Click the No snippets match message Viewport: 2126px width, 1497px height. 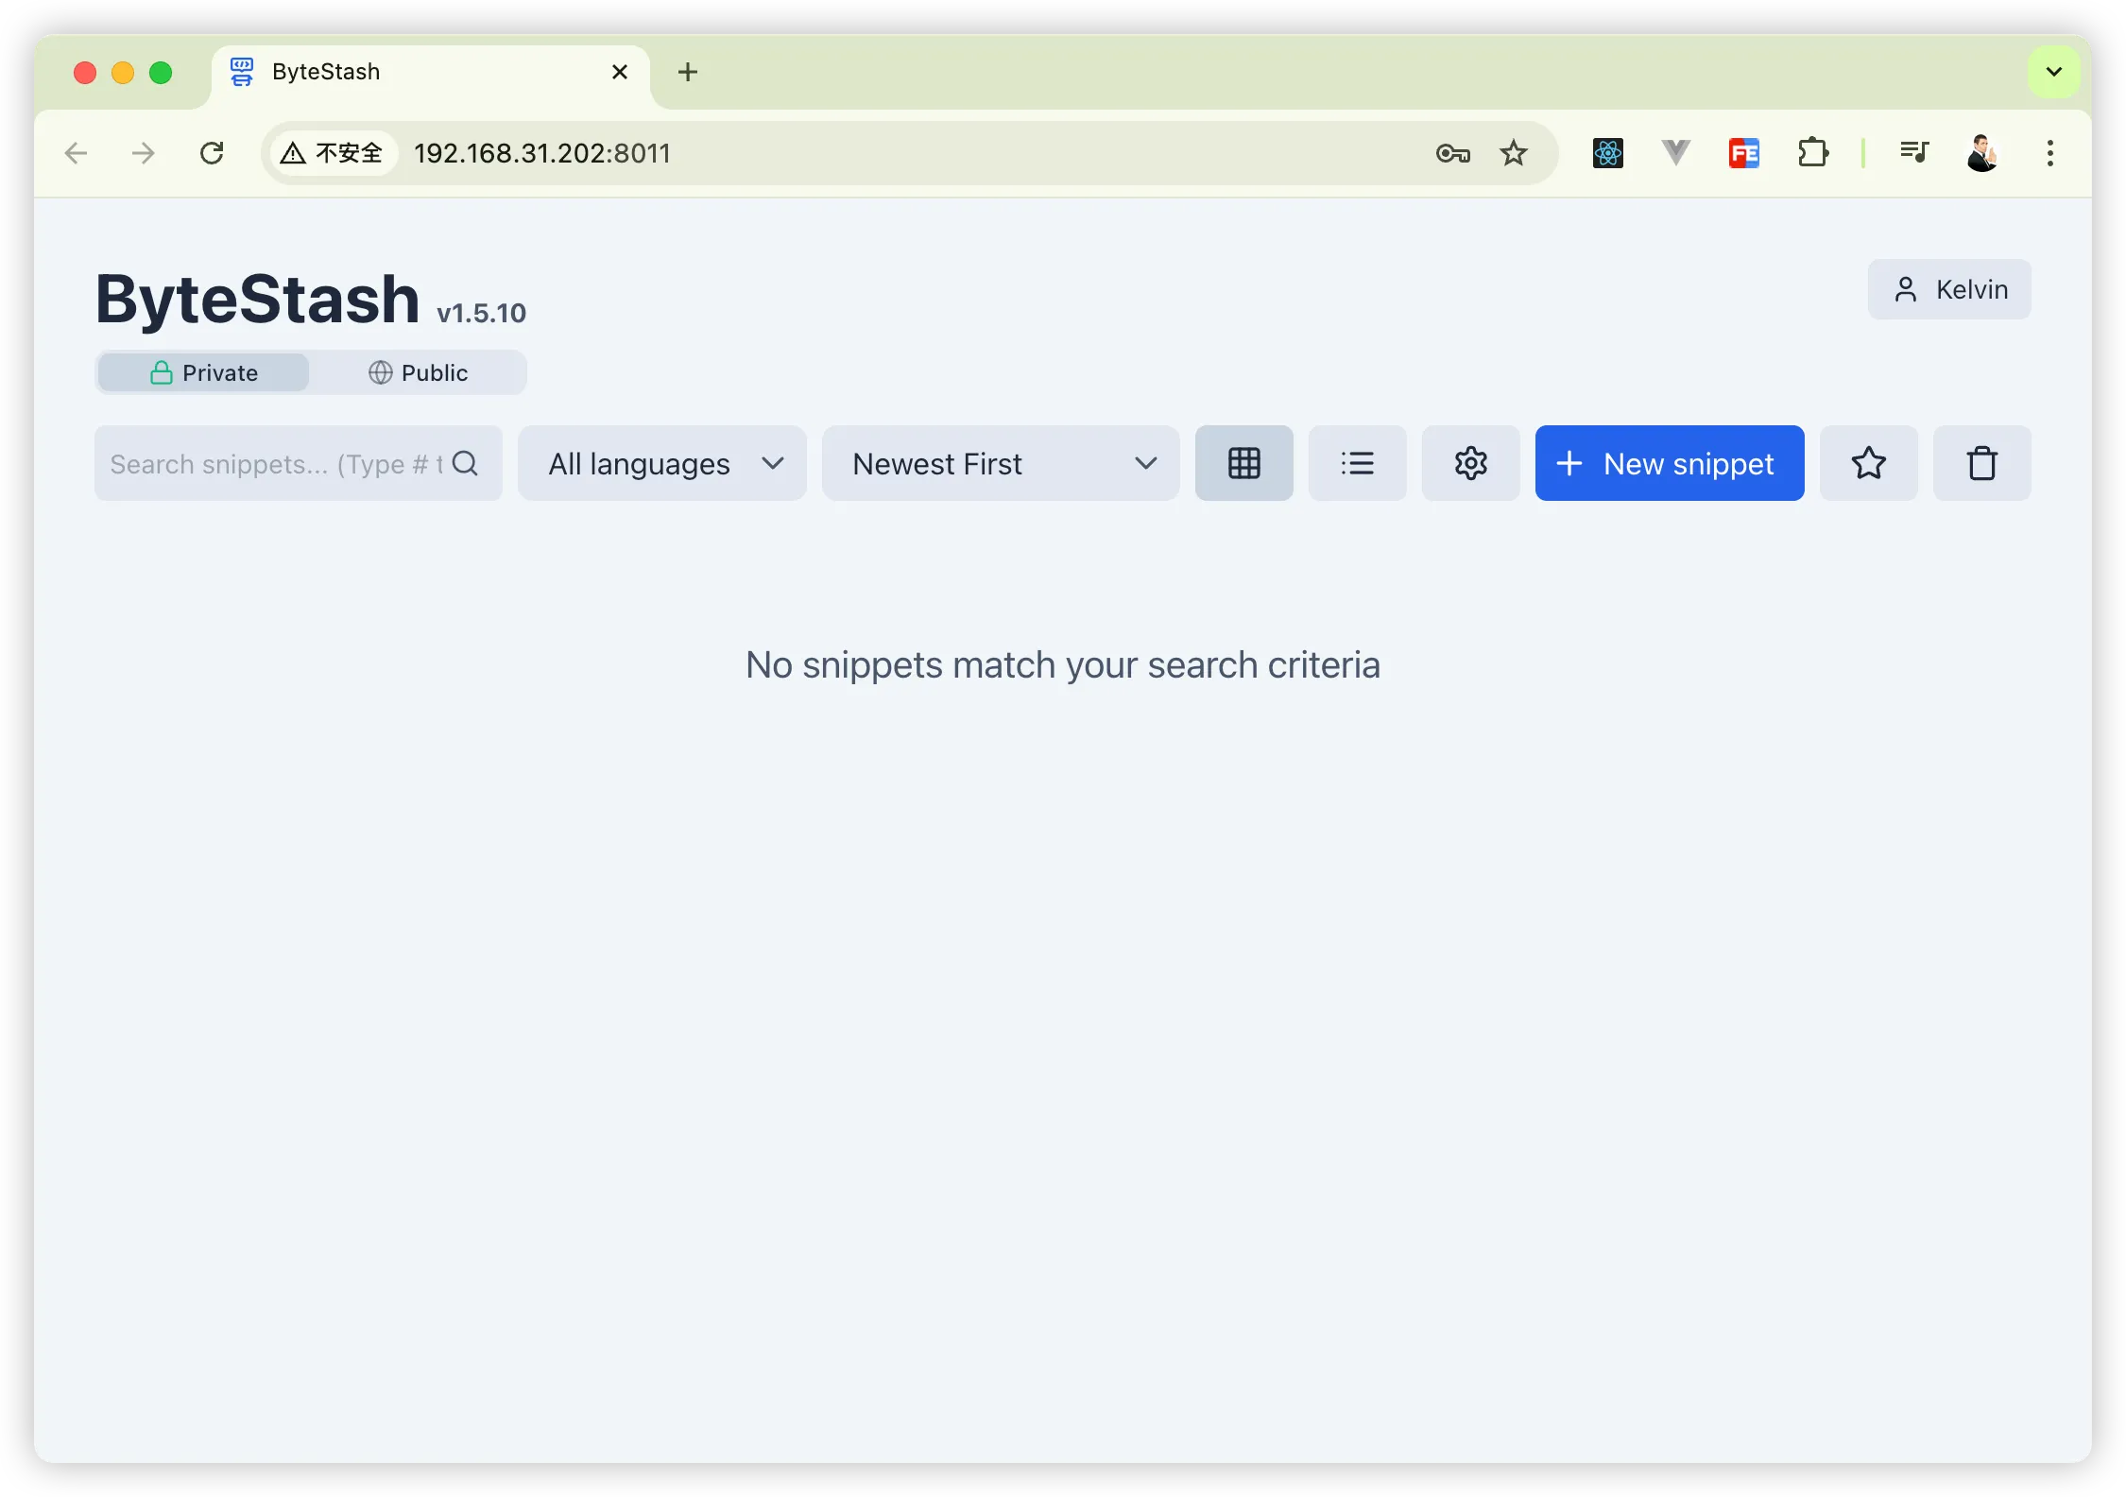(1063, 664)
